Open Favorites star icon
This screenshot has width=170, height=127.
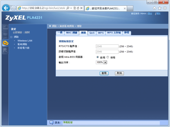click(x=160, y=8)
